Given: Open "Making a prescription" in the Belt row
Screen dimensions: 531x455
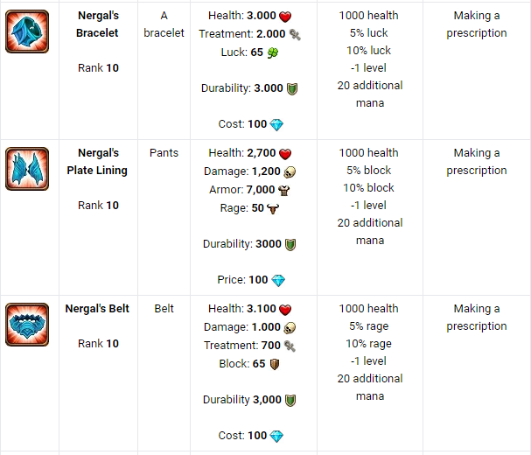Looking at the screenshot, I should [477, 318].
